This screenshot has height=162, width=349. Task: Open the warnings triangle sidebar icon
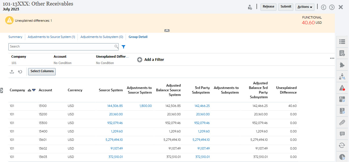[x=342, y=88]
